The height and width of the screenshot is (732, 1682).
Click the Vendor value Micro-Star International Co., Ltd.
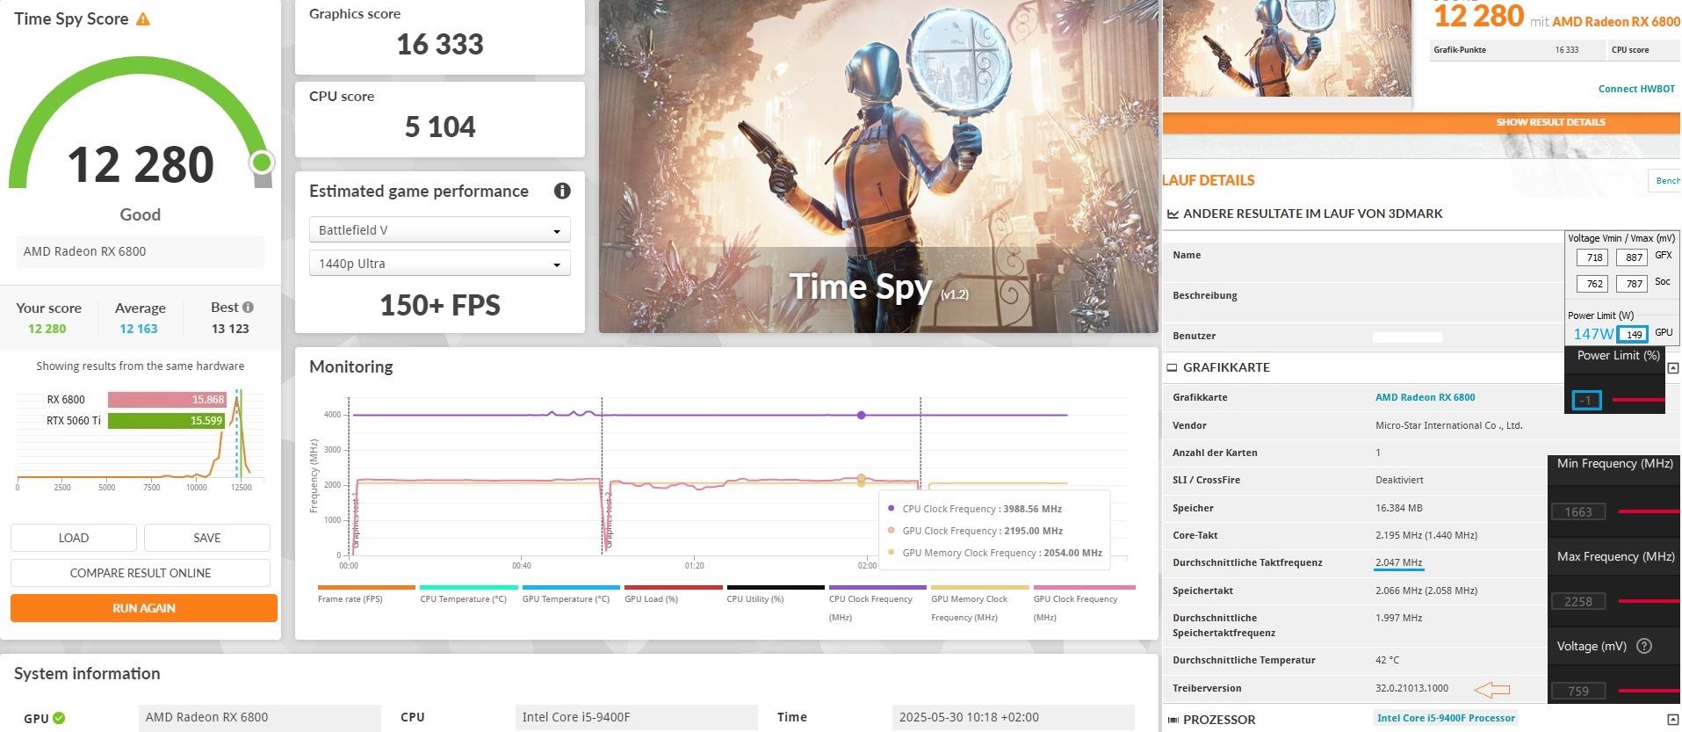[1448, 425]
